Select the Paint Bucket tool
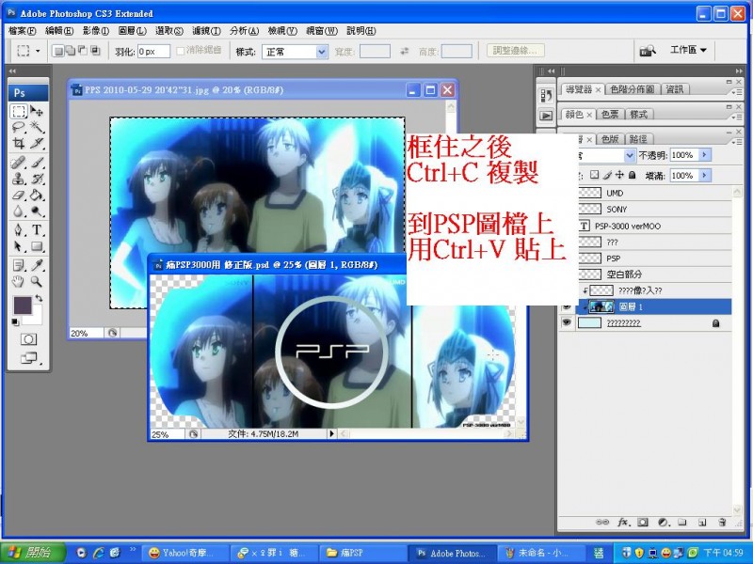Screen dimensions: 753x564 [x=37, y=196]
